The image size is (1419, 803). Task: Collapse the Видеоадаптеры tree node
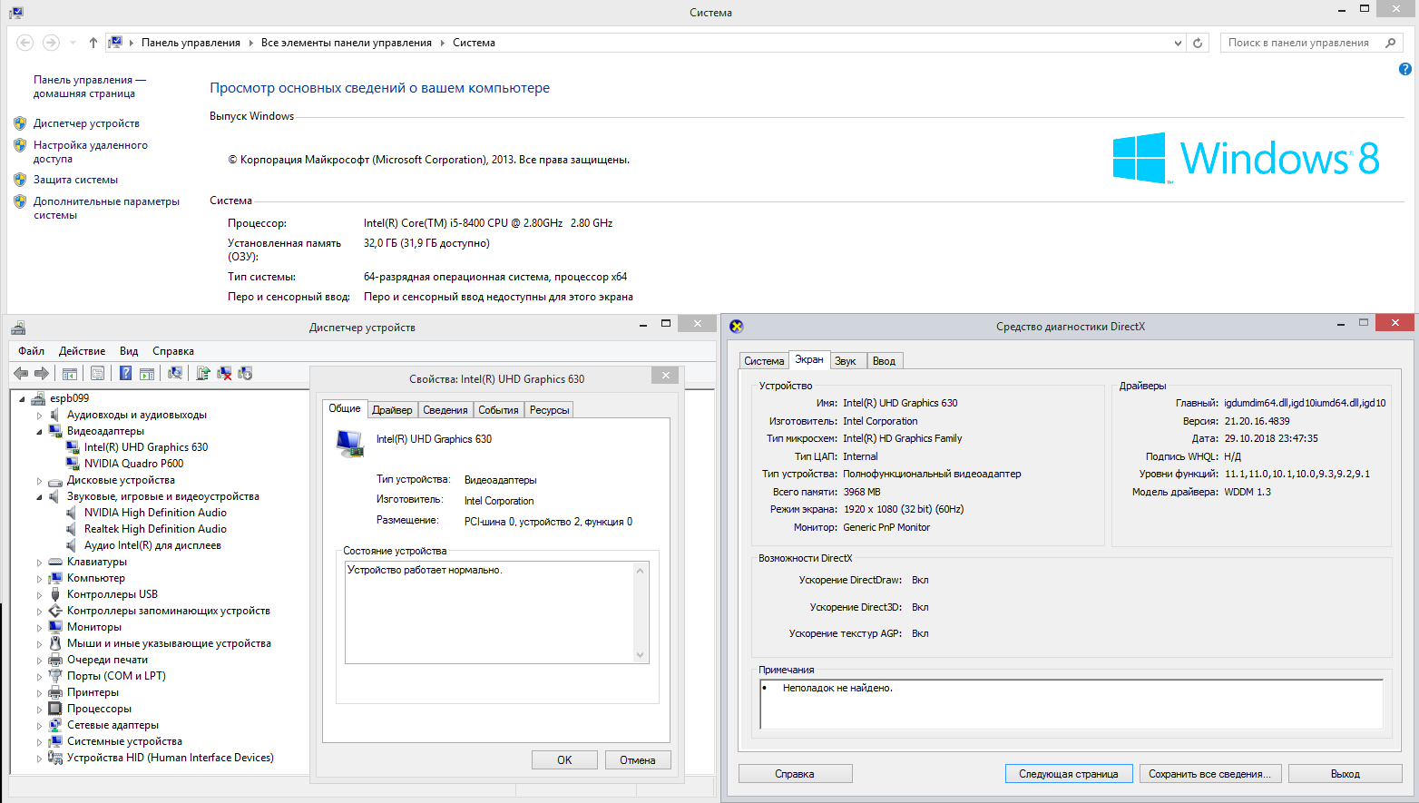point(39,432)
